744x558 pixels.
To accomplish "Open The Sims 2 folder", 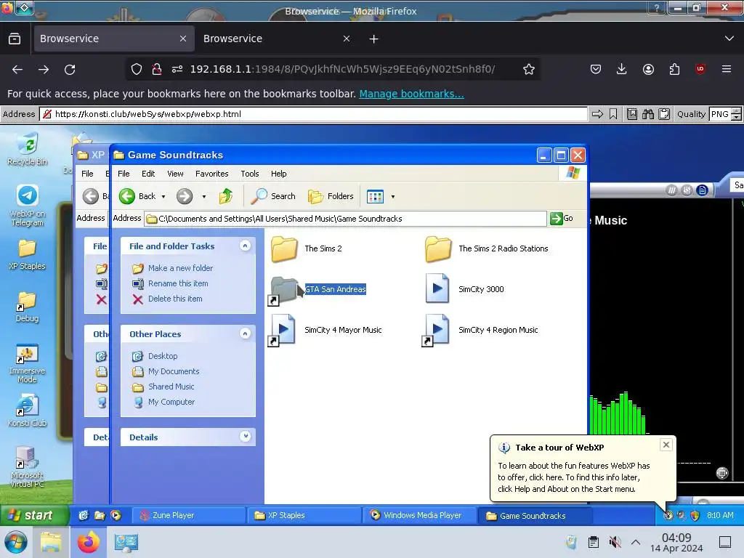I will [x=307, y=248].
